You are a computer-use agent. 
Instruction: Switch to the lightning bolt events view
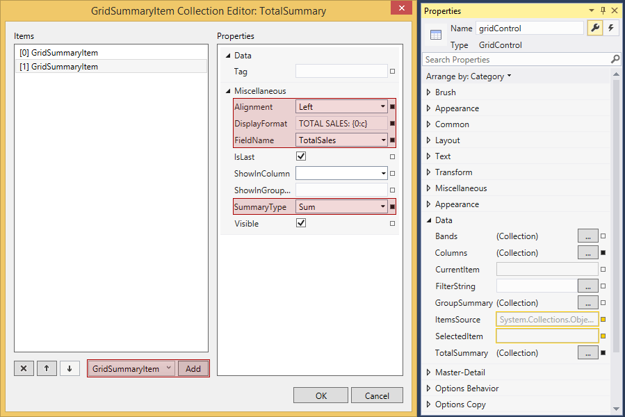pyautogui.click(x=611, y=28)
